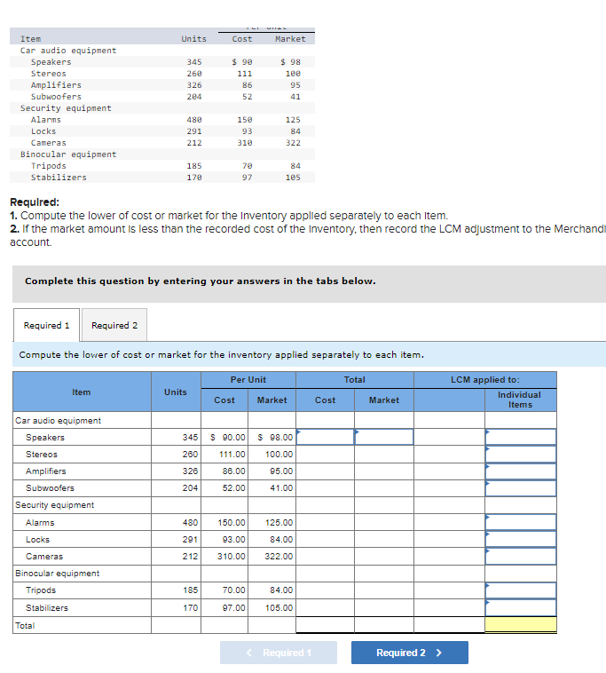Click the 'Units' header in answer table
Viewport: 606px width, 673px height.
coord(176,392)
